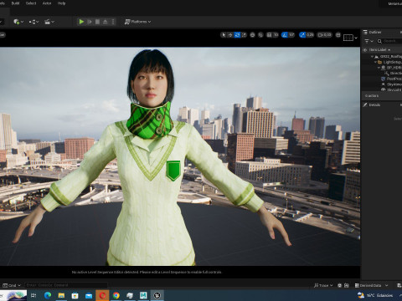Focus the Enter Console Command field

point(66,285)
